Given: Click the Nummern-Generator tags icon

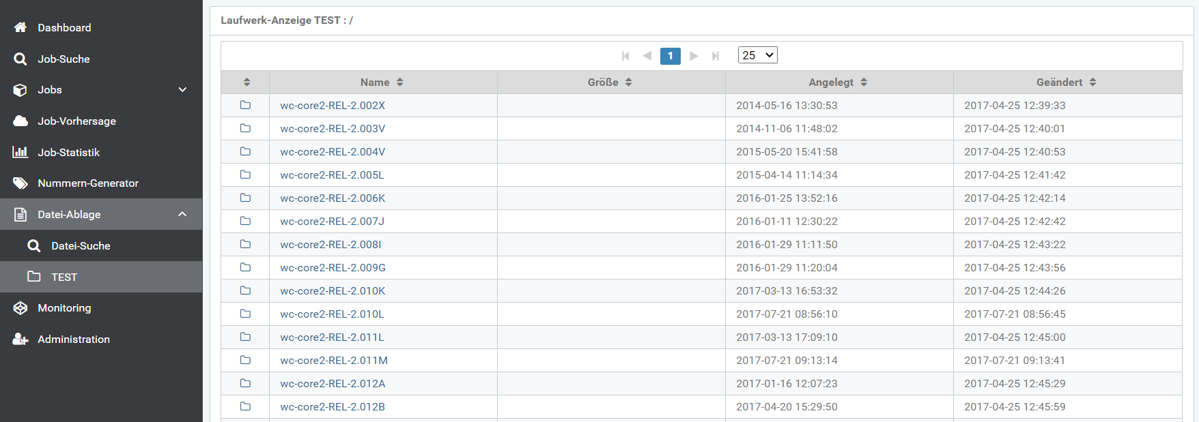Looking at the screenshot, I should [x=20, y=183].
